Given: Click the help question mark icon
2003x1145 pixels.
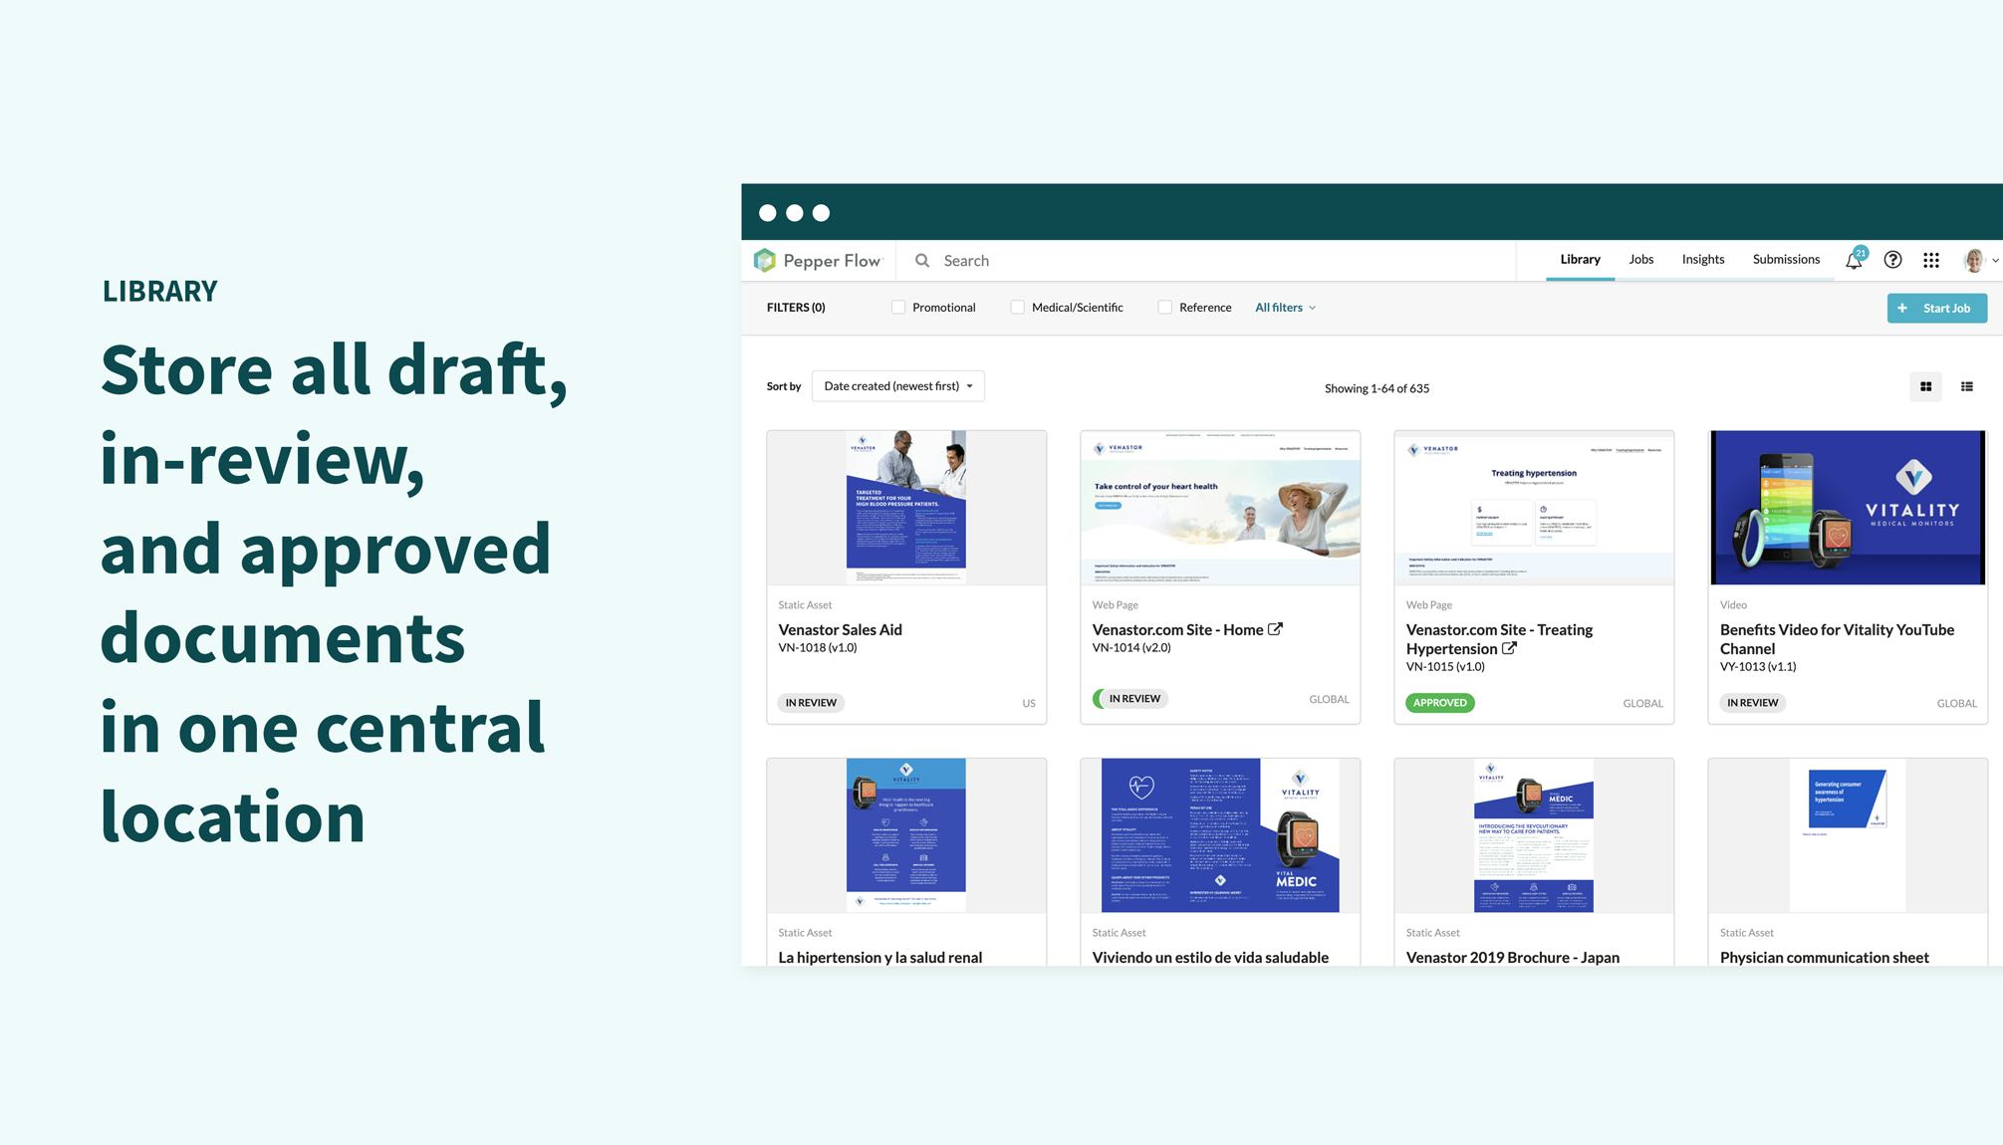Looking at the screenshot, I should click(x=1893, y=260).
